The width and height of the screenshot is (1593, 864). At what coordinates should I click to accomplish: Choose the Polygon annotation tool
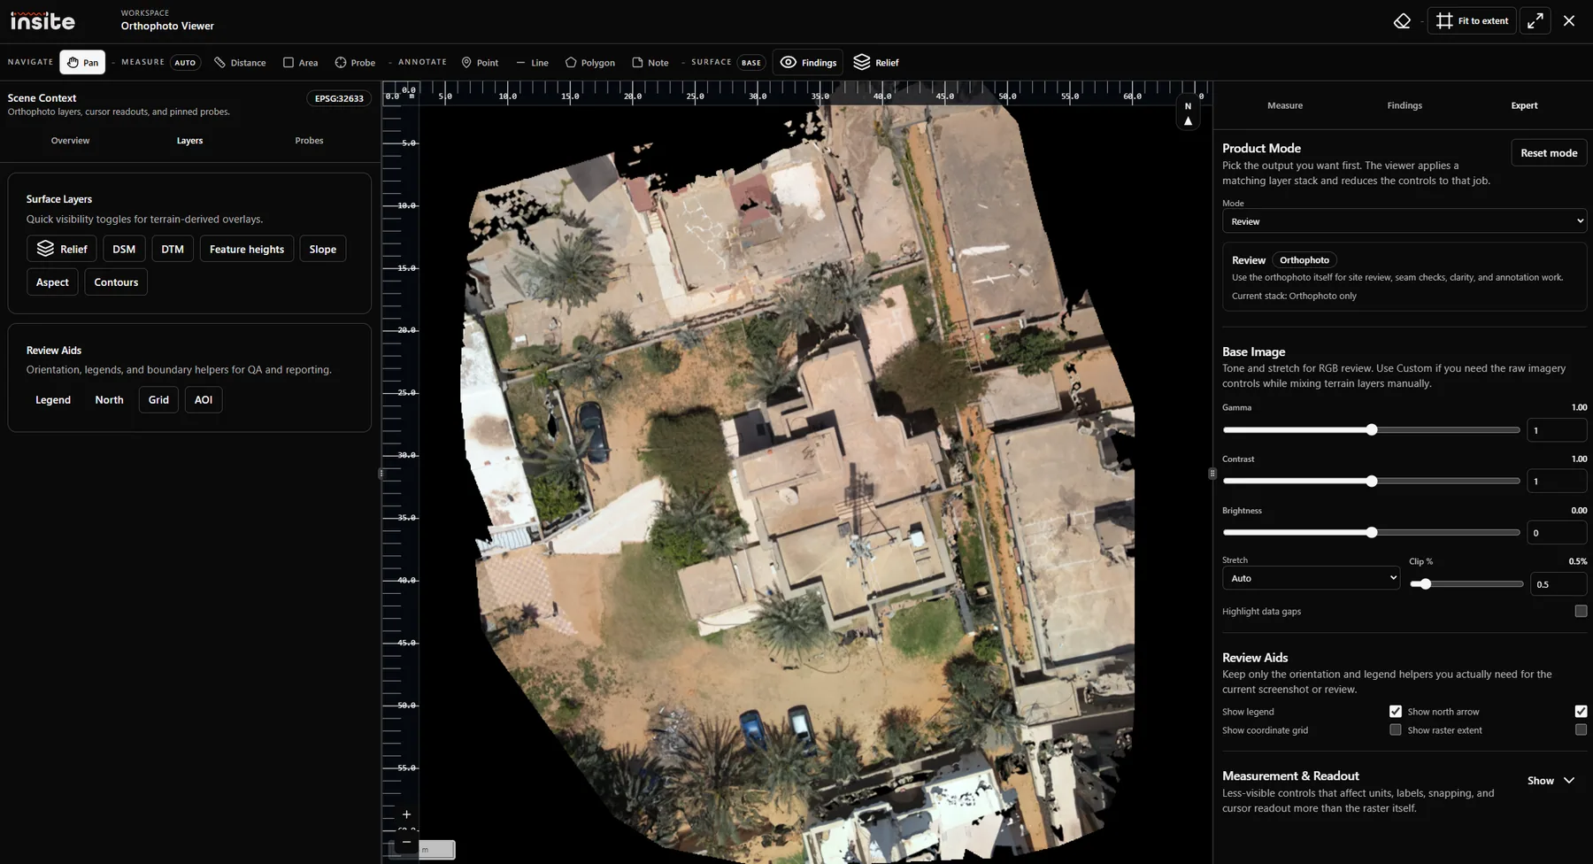tap(590, 63)
